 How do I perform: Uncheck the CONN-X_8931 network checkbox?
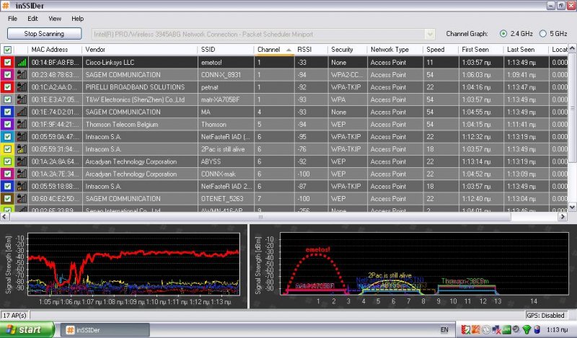click(7, 75)
